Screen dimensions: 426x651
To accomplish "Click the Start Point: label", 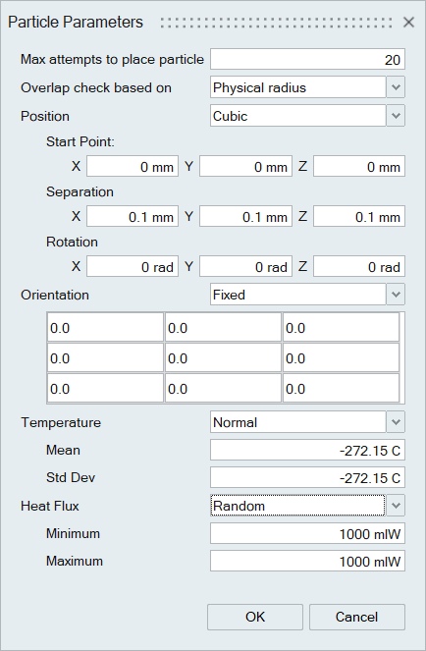I will (x=80, y=141).
